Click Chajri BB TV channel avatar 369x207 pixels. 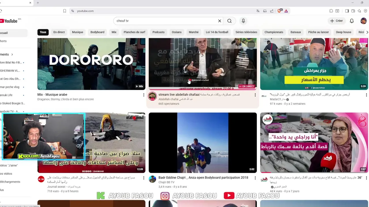click(x=152, y=179)
